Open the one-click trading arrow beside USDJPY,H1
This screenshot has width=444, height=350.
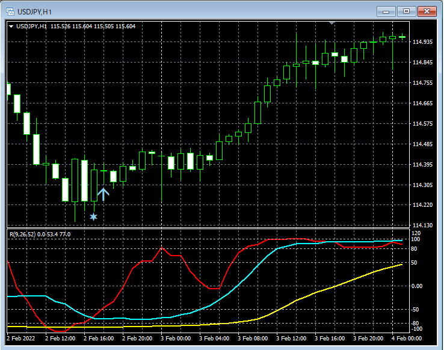tap(11, 26)
